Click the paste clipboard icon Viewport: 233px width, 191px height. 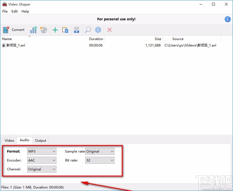pyautogui.click(x=65, y=30)
